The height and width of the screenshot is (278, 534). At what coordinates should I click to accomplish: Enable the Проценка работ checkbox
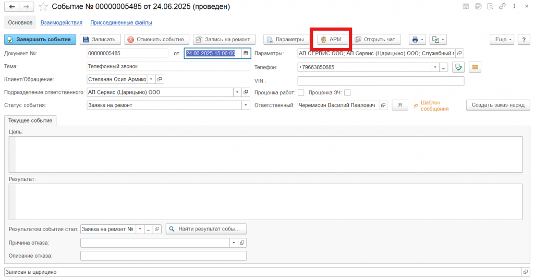(301, 93)
